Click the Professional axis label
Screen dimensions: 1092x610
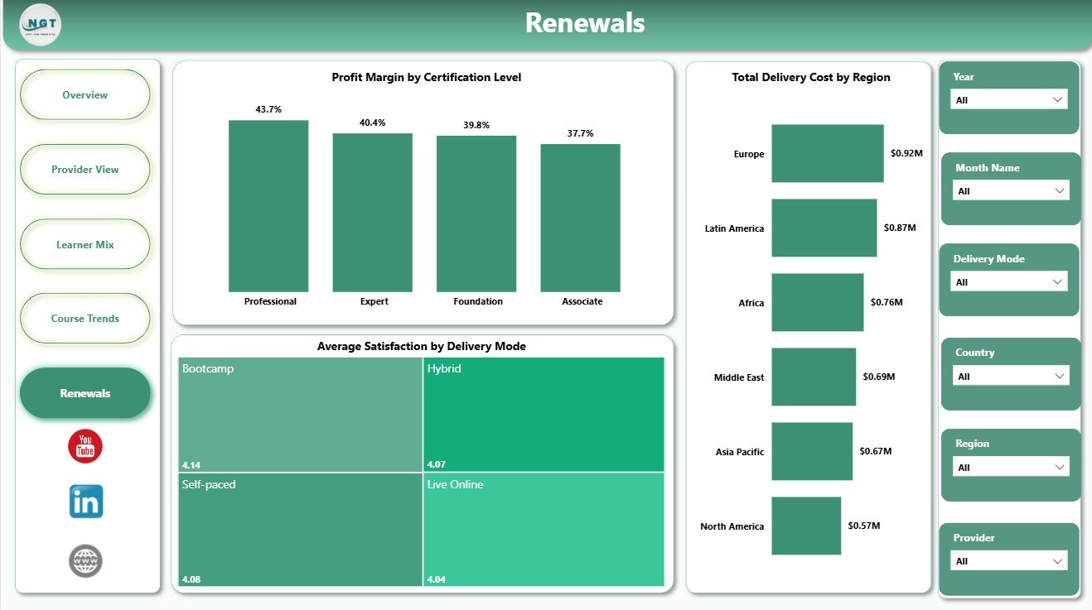click(x=270, y=301)
